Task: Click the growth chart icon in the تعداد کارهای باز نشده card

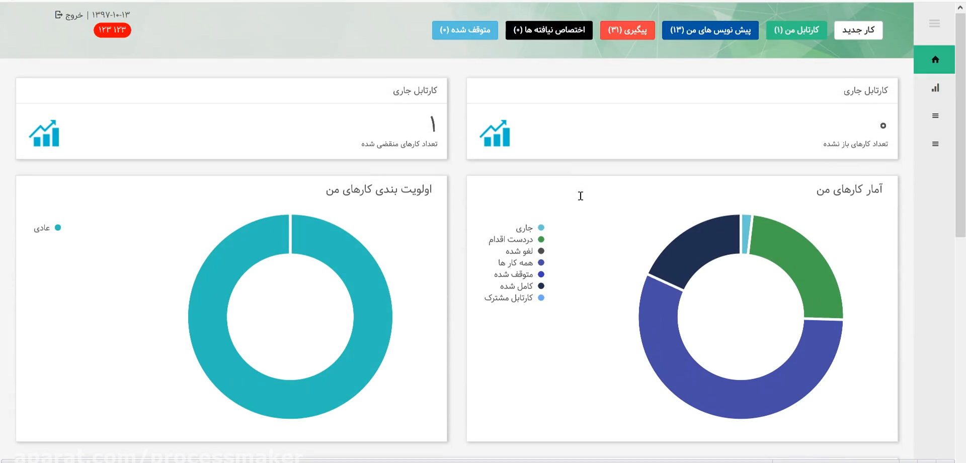Action: [x=495, y=133]
